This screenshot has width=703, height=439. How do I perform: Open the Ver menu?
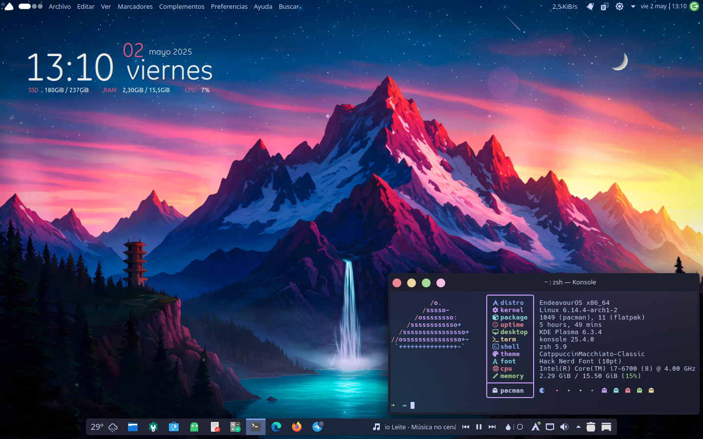coord(106,6)
